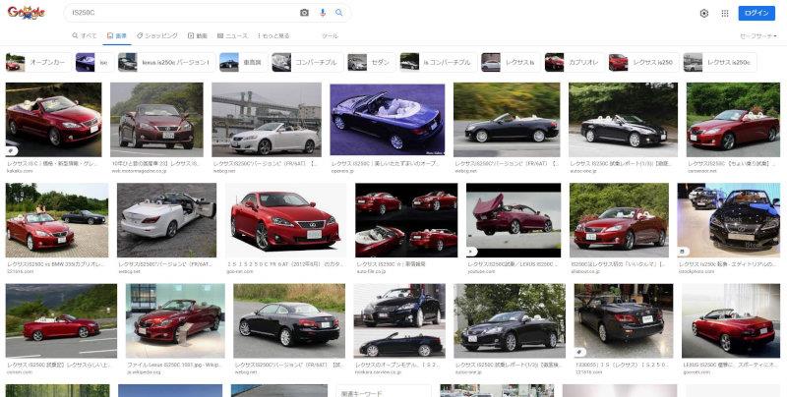Image resolution: width=787 pixels, height=397 pixels.
Task: Open red convertible image from carsensor.net
Action: [733, 120]
